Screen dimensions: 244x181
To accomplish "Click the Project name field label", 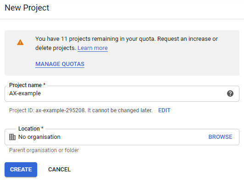I will click(27, 85).
